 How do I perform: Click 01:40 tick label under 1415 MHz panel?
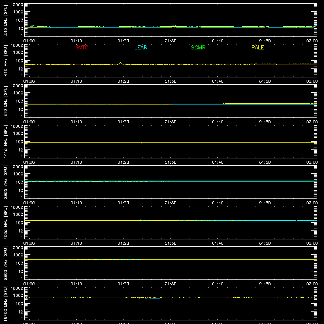[x=217, y=162]
